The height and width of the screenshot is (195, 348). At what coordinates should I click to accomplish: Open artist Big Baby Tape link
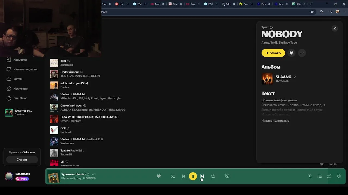coord(288,43)
